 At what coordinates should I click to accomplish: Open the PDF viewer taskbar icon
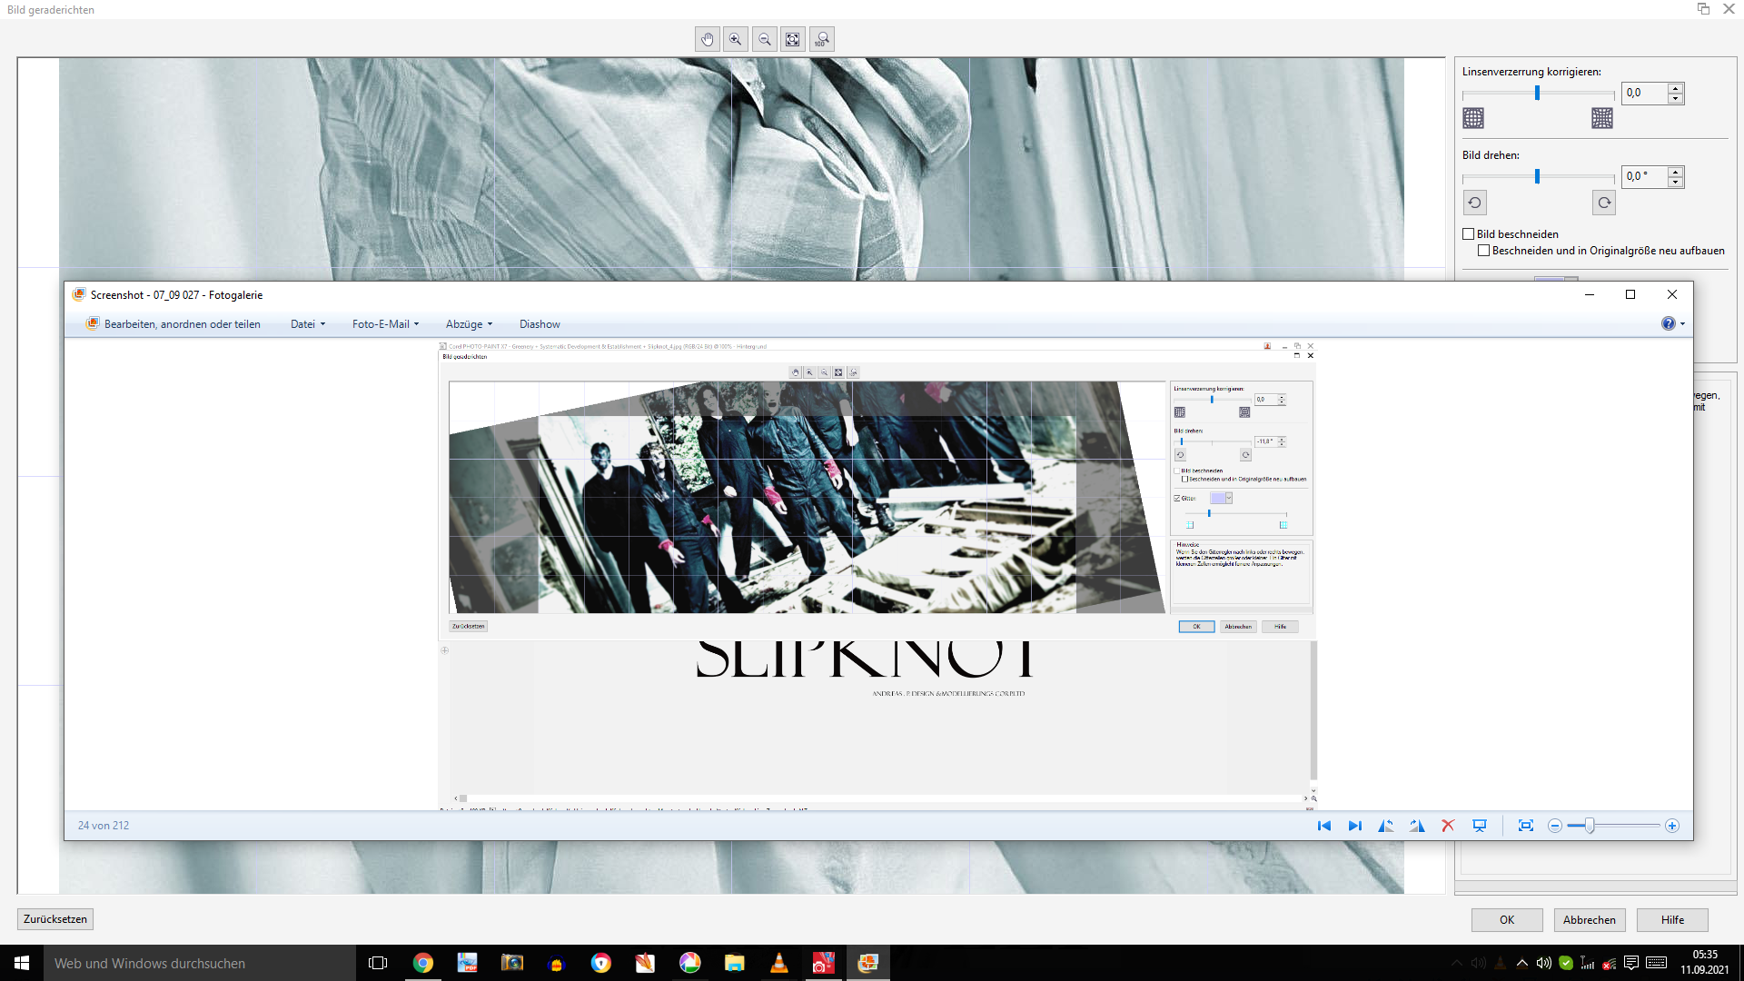click(x=468, y=963)
